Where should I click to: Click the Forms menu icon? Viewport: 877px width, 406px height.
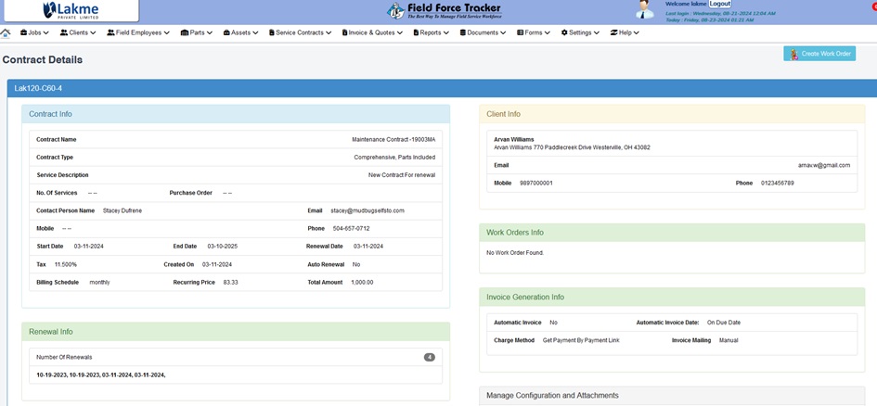520,33
